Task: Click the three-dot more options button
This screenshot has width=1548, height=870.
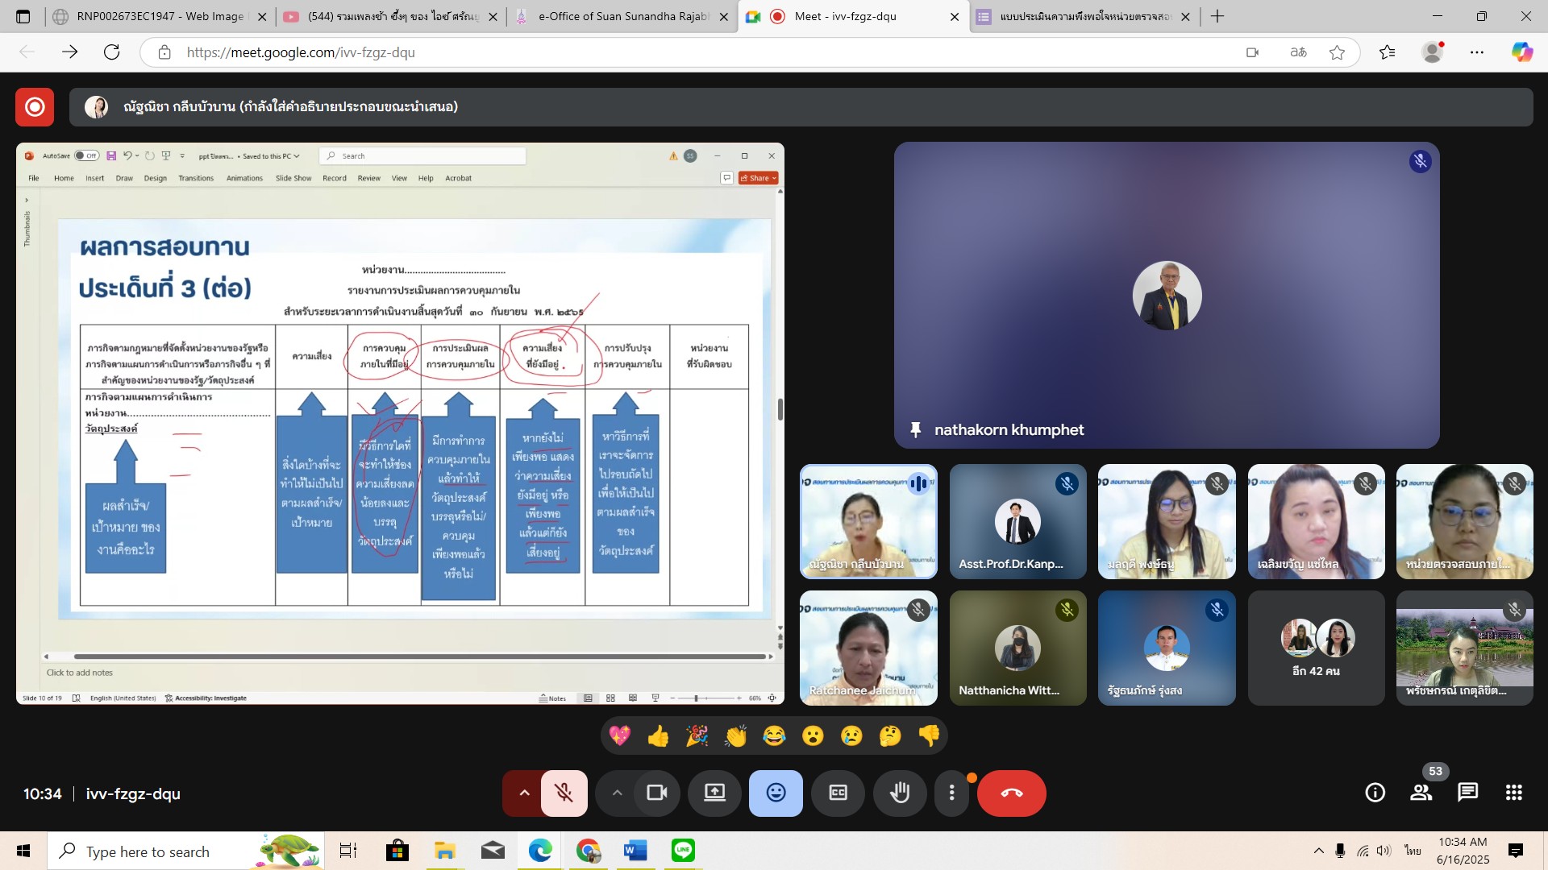Action: (951, 793)
